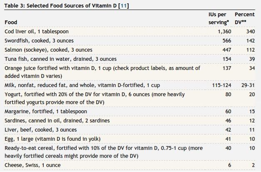Screen dimensions: 261x172
Task: Click the 1,360 IU value
Action: click(224, 32)
